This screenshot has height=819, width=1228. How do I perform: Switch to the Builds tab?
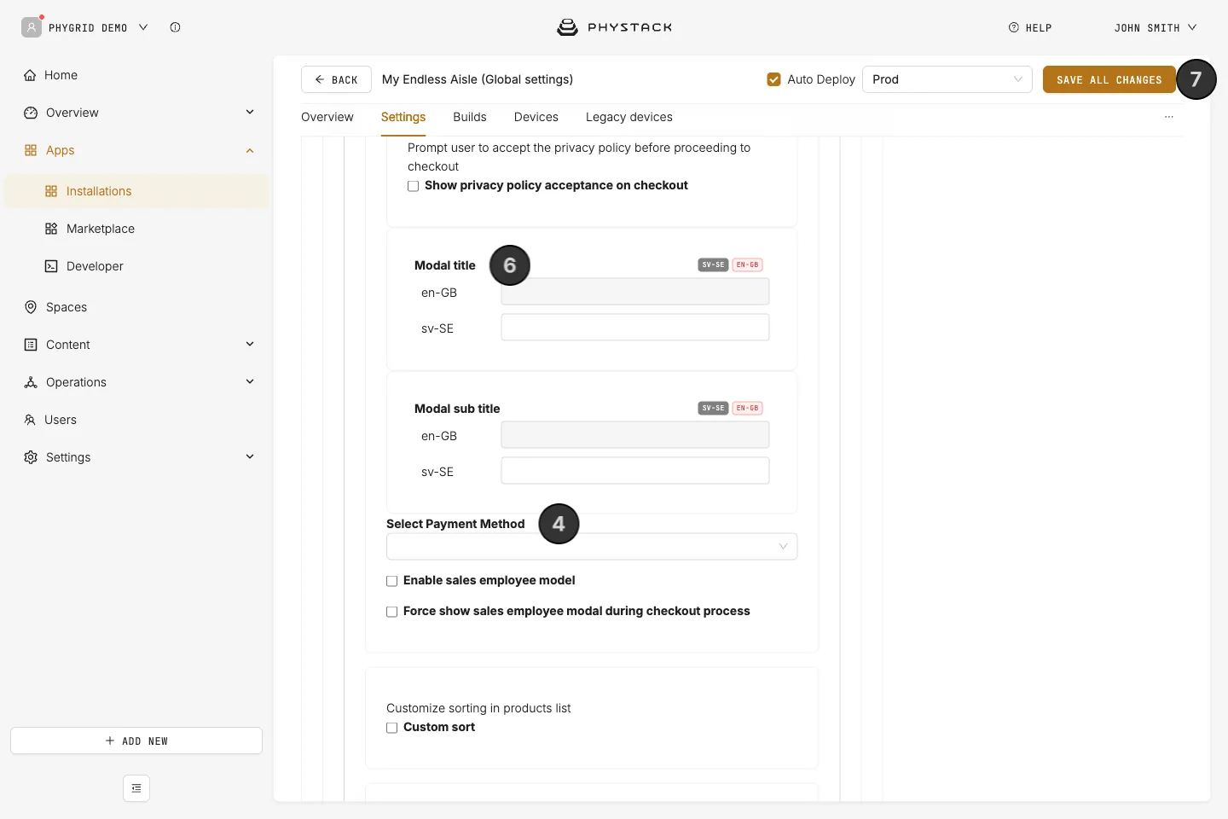click(x=470, y=117)
